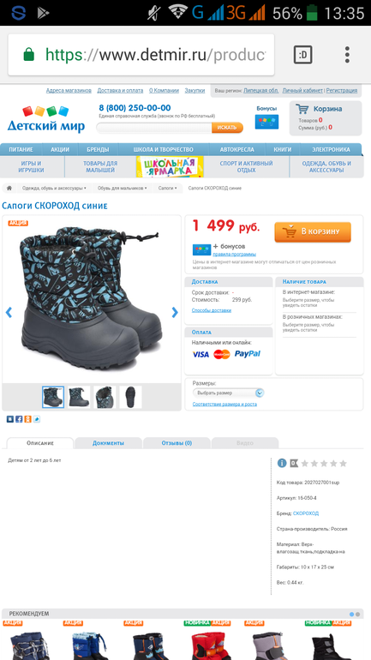Open the Chrome three-dot menu
371x660 pixels.
tap(347, 55)
